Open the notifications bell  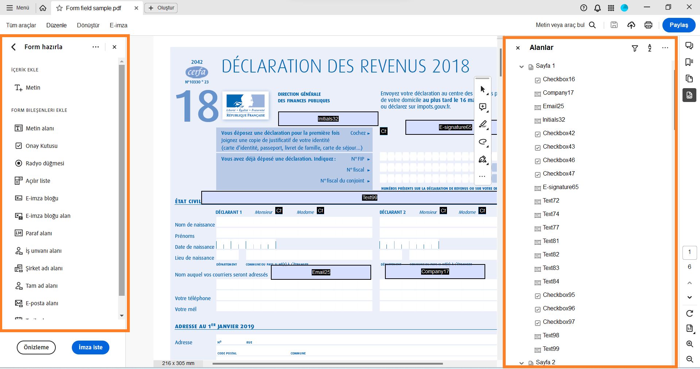(x=598, y=8)
